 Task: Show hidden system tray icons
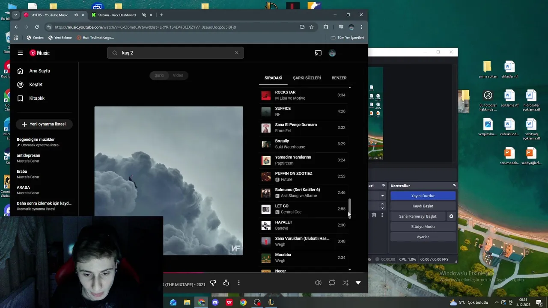pyautogui.click(x=497, y=302)
